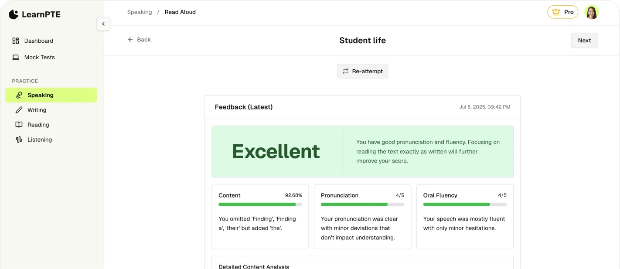This screenshot has width=620, height=269.
Task: Open the Mock Tests menu item
Action: [39, 57]
